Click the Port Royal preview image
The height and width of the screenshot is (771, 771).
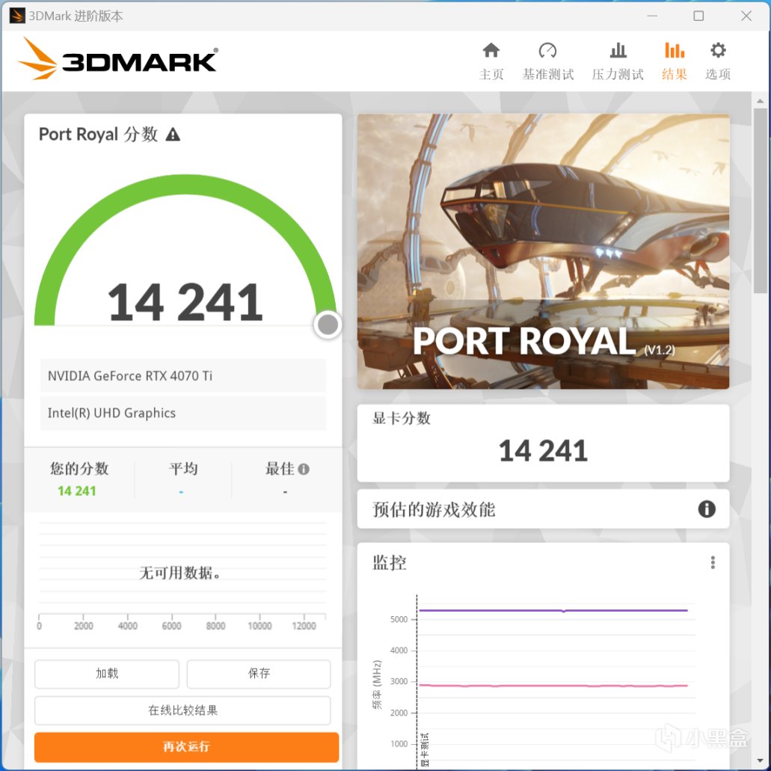[x=543, y=251]
